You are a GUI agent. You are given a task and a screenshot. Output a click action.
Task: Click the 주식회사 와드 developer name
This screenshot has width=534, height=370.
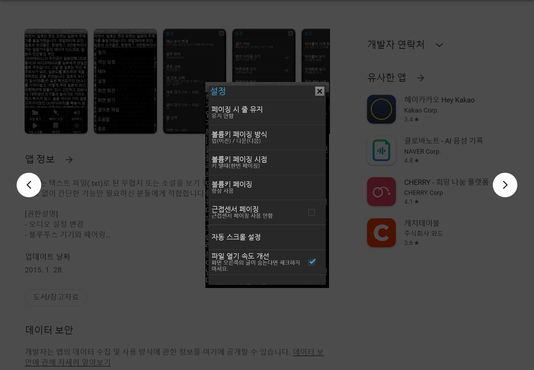point(424,234)
